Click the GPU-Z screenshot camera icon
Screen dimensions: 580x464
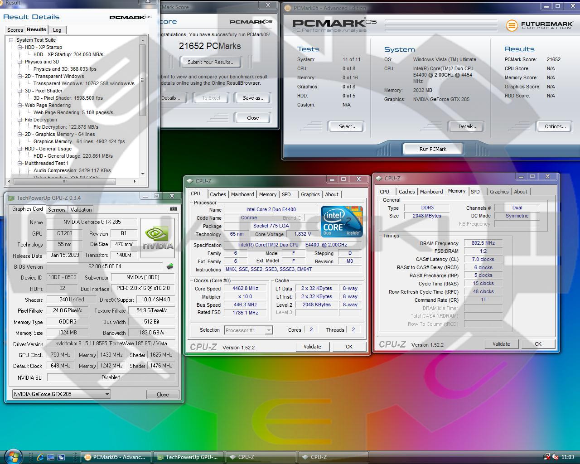(173, 209)
